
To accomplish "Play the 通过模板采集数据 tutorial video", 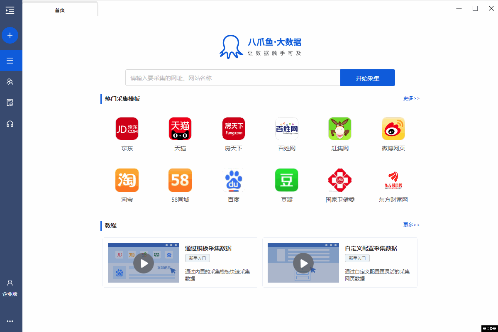I will [144, 263].
